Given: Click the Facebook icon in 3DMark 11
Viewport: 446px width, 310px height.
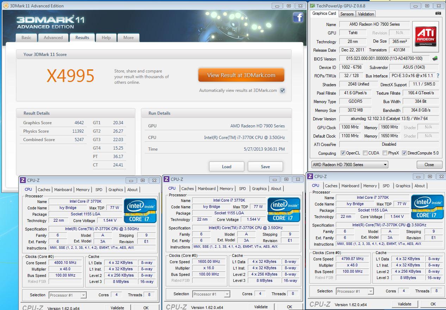Looking at the screenshot, I should [x=298, y=17].
